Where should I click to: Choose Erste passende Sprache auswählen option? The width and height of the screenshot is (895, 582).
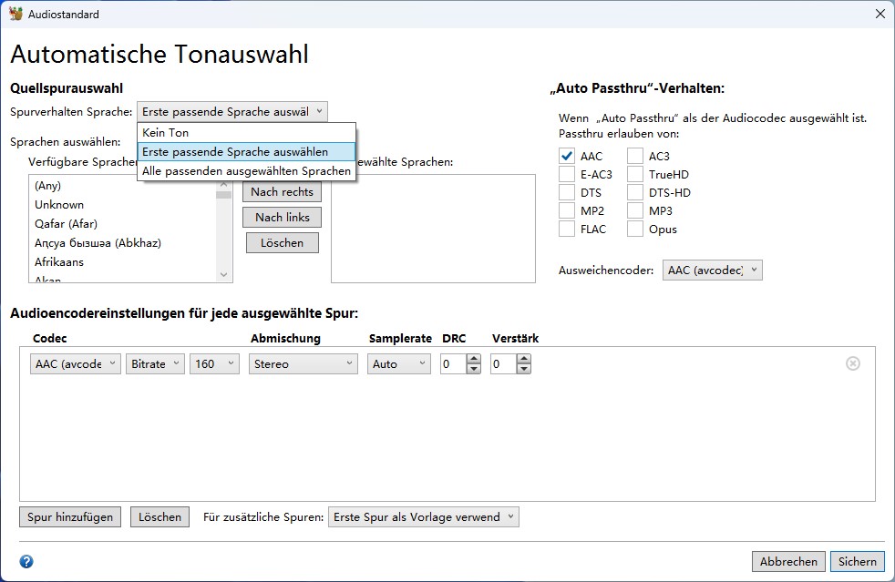click(x=247, y=152)
